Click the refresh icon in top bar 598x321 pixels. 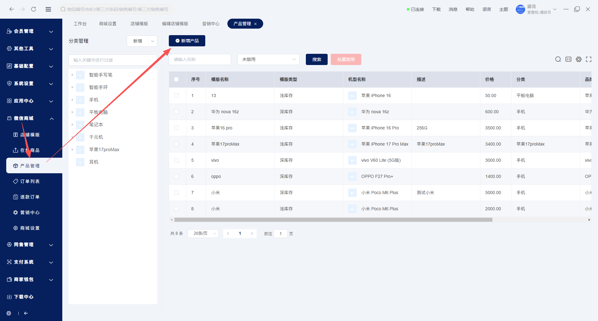click(x=34, y=9)
